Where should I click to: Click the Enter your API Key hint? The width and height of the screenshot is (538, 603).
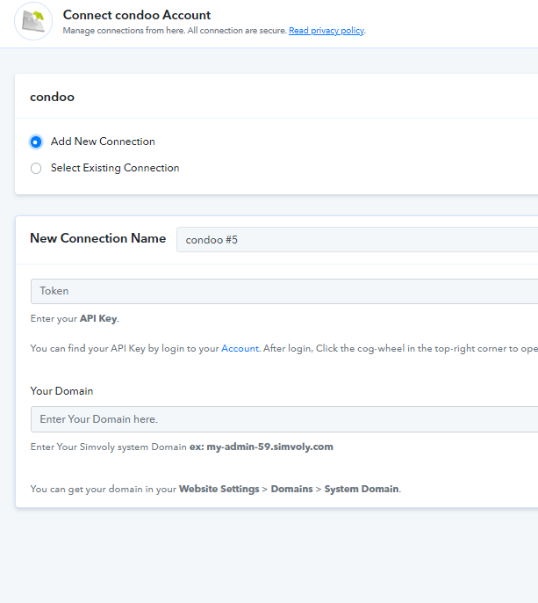point(75,319)
